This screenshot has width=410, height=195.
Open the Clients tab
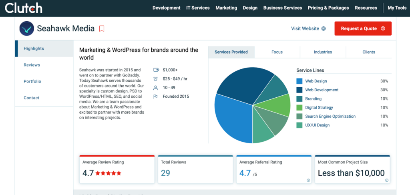(x=368, y=52)
